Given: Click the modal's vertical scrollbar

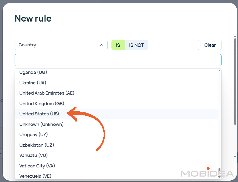Looking at the screenshot, I should point(235,81).
